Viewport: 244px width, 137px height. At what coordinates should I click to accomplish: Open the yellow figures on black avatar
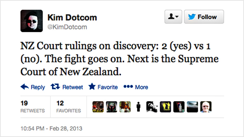tap(165, 107)
